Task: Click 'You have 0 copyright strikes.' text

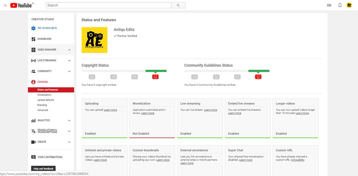Action: click(x=99, y=85)
